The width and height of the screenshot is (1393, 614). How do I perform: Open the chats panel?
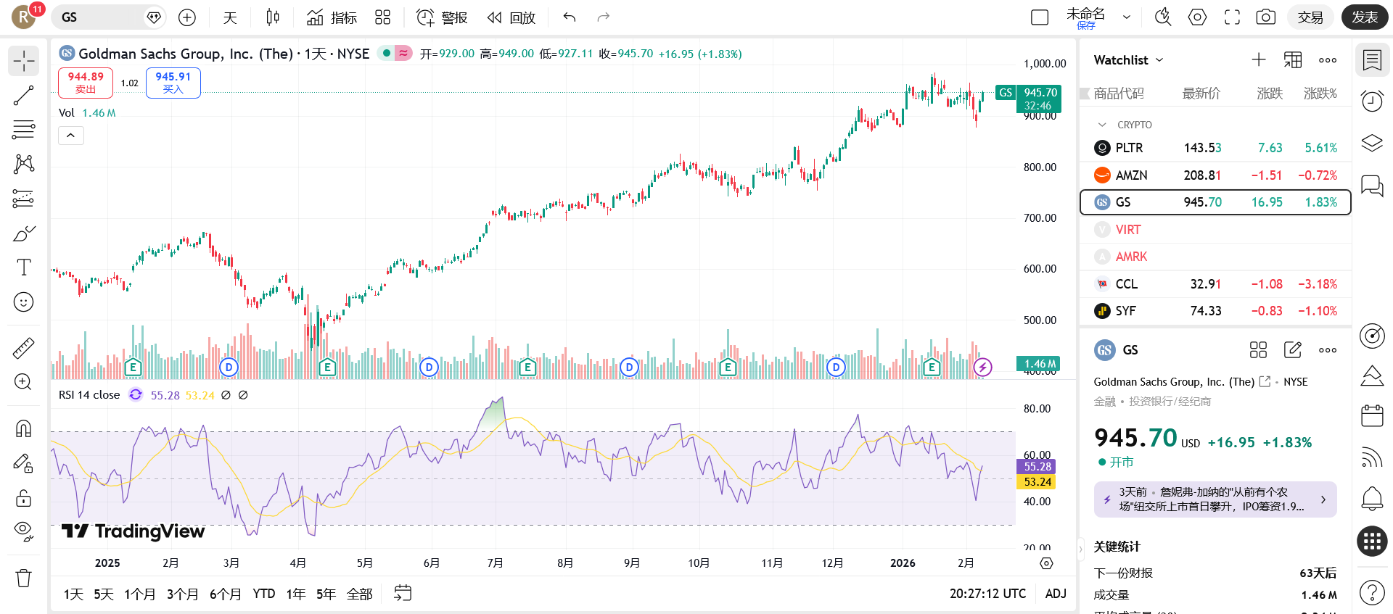click(1372, 186)
